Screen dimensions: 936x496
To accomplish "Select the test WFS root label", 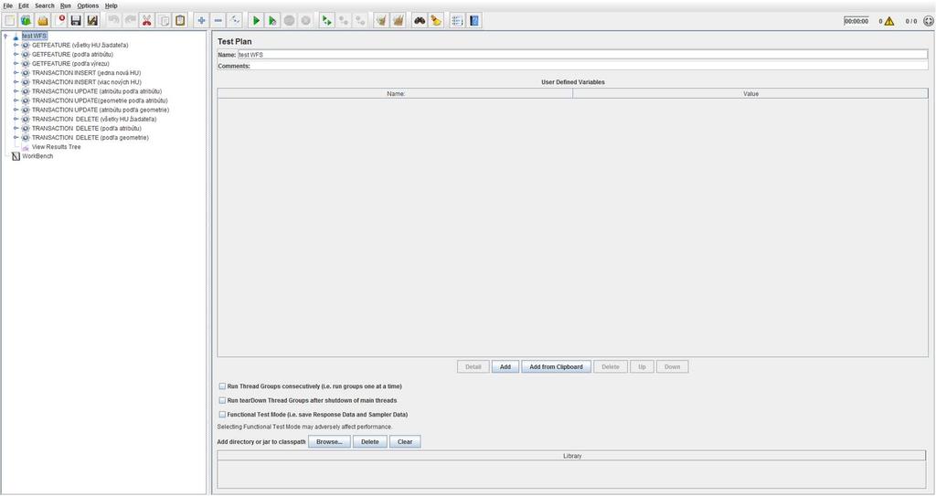I will click(x=34, y=36).
